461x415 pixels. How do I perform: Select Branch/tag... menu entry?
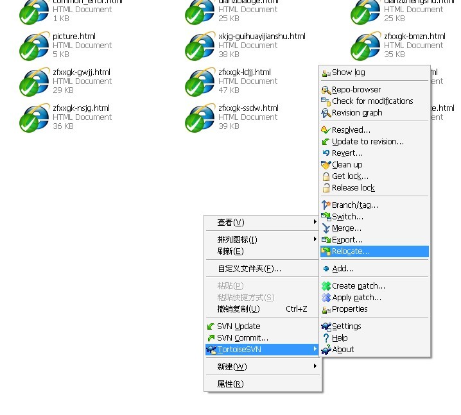coord(374,205)
